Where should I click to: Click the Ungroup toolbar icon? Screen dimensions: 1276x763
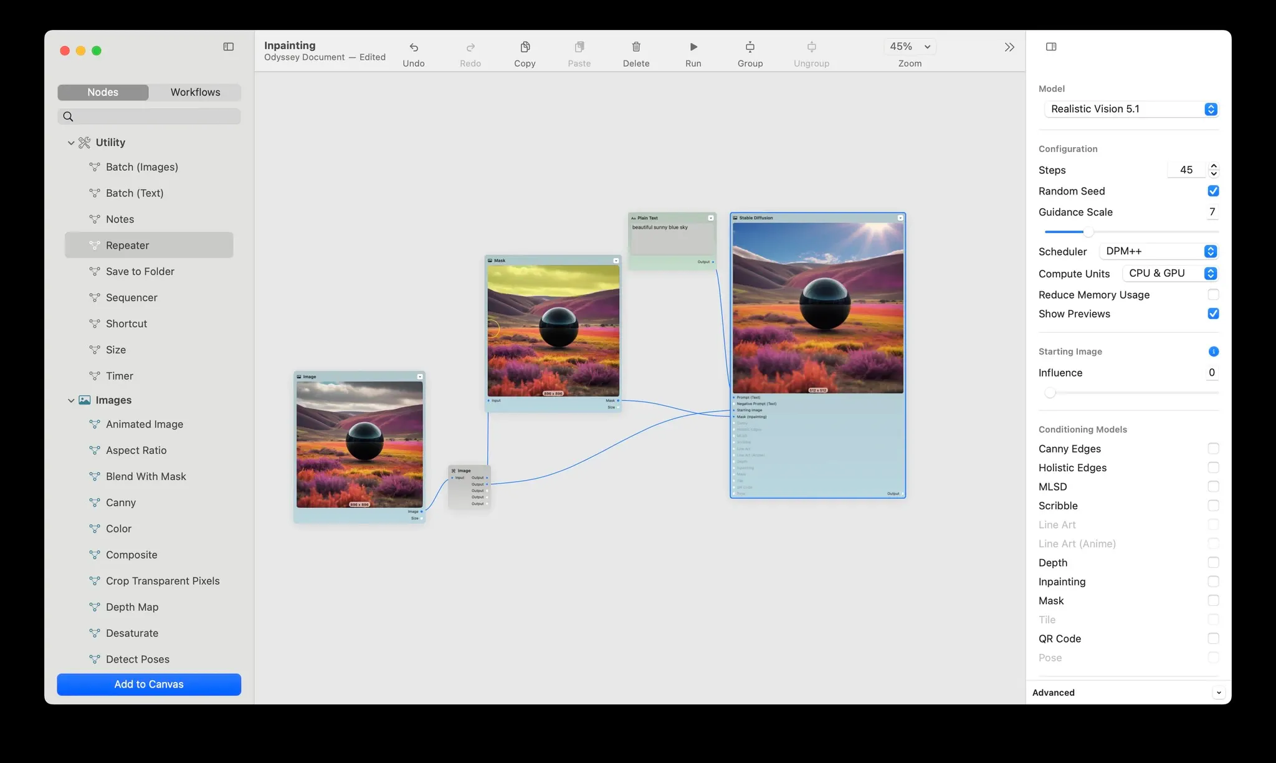point(811,47)
